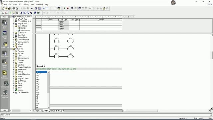
Task: Select What's New in project tree
Action: (23, 19)
